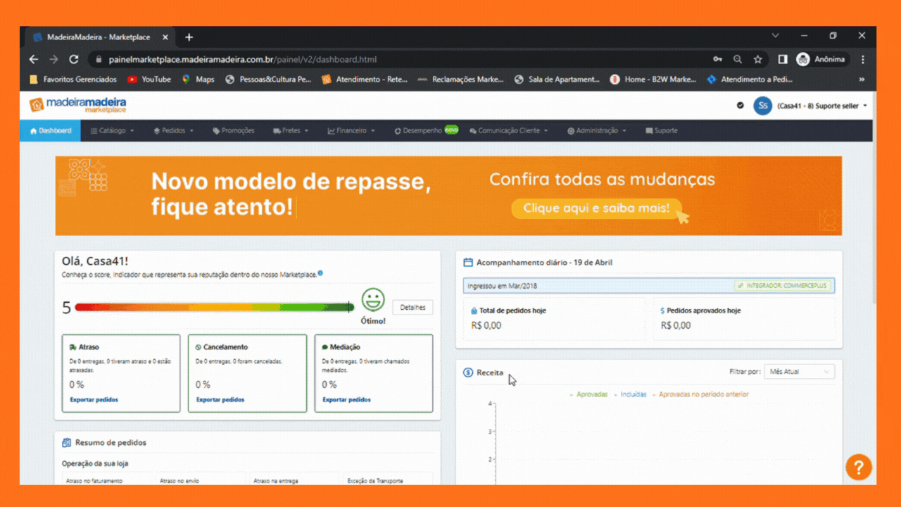Image resolution: width=901 pixels, height=507 pixels.
Task: Open the Suporte menu item
Action: click(662, 130)
